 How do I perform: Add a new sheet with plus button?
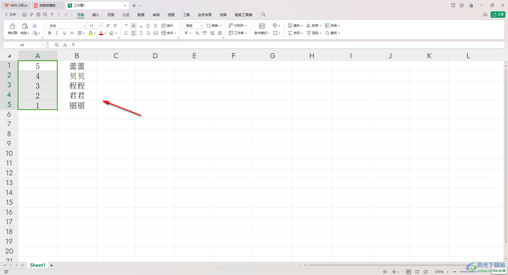click(x=52, y=265)
